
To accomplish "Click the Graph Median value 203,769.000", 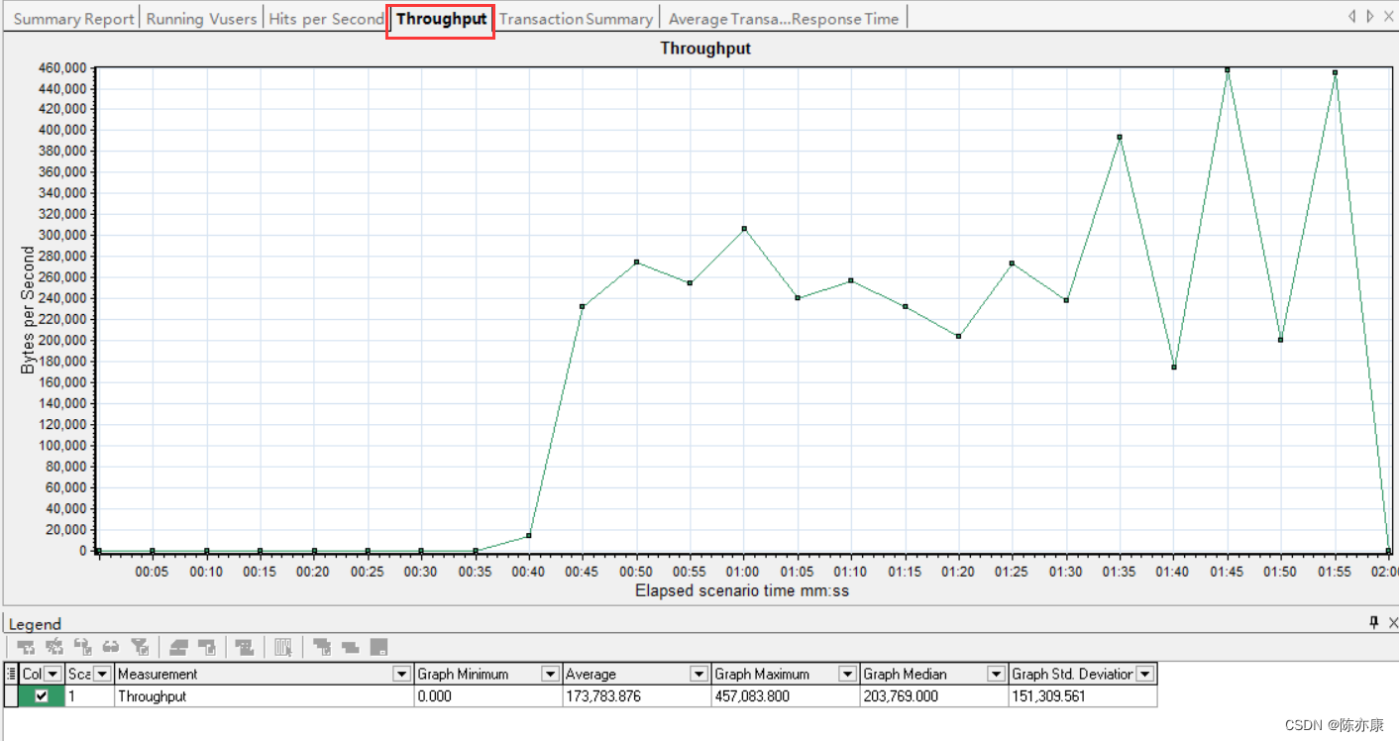I will click(x=934, y=696).
